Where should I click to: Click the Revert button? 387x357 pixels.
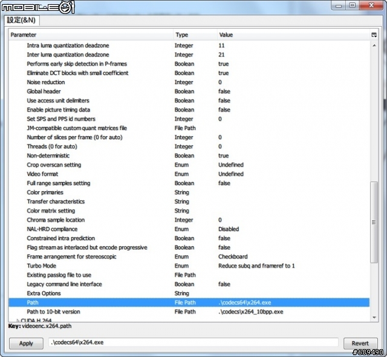(360, 343)
